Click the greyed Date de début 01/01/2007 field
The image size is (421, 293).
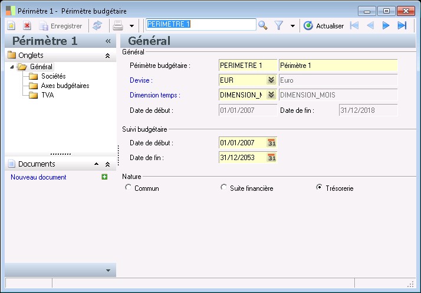[248, 110]
